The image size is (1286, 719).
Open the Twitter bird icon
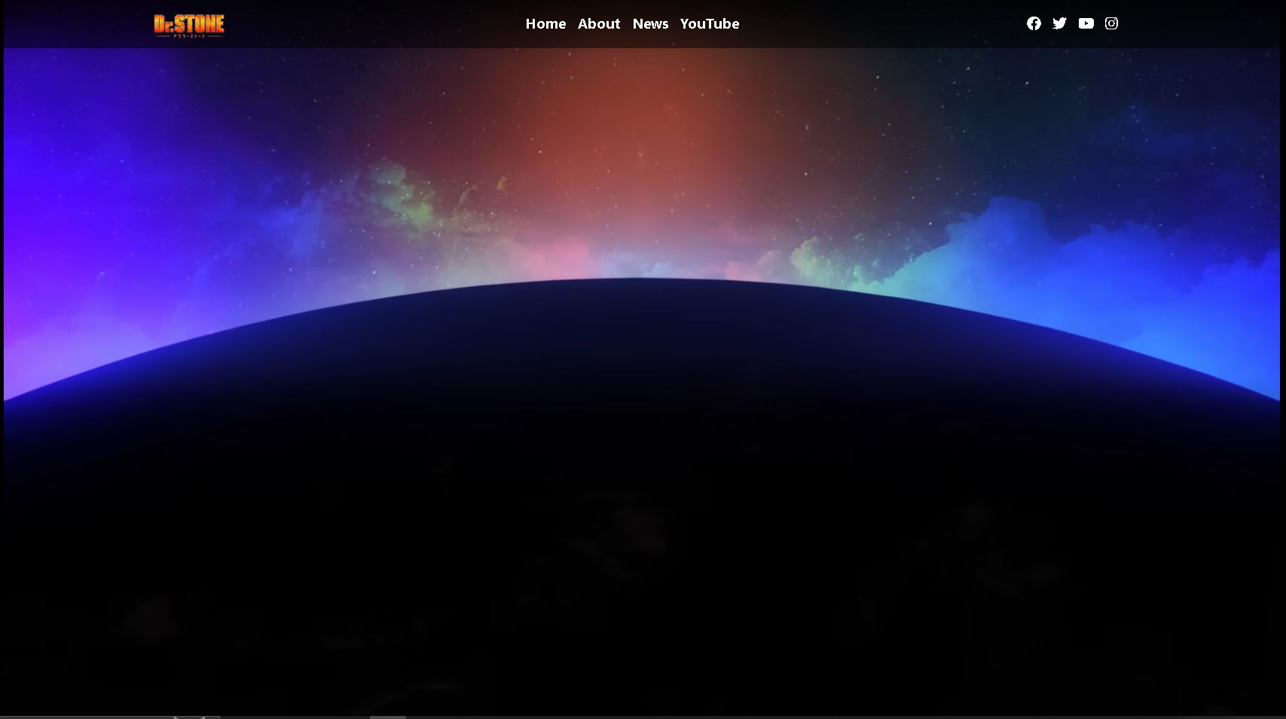pyautogui.click(x=1059, y=23)
